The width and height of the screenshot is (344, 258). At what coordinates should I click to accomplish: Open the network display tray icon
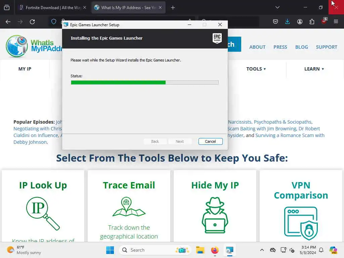pos(283,250)
